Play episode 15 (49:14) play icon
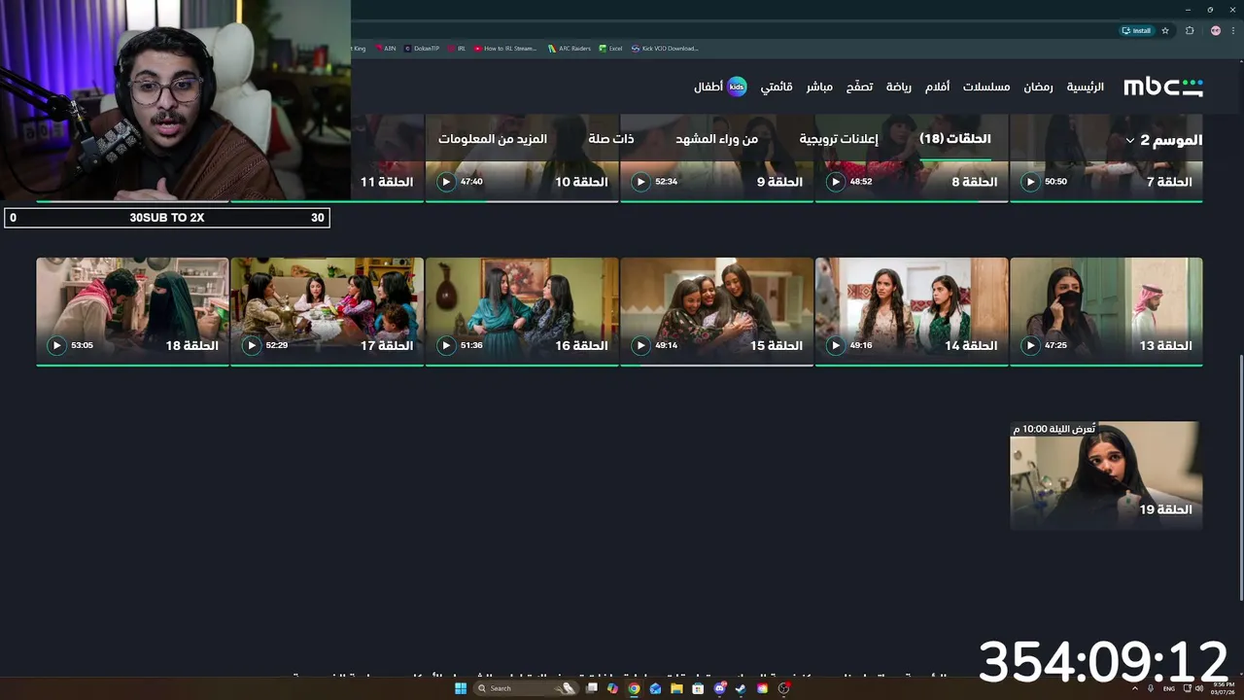The width and height of the screenshot is (1244, 700). click(640, 345)
